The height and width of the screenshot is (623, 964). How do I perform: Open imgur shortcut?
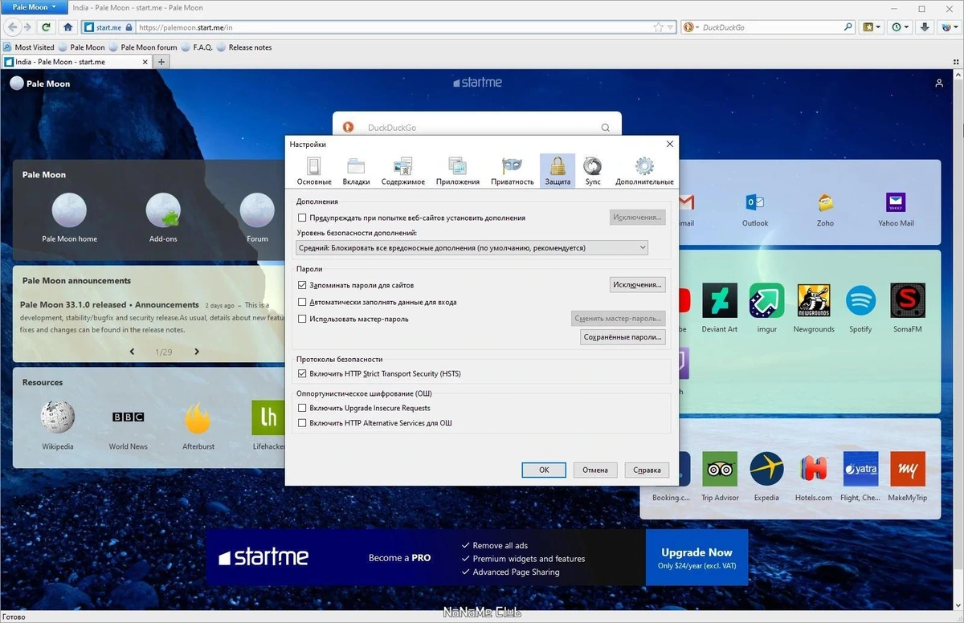pyautogui.click(x=766, y=300)
